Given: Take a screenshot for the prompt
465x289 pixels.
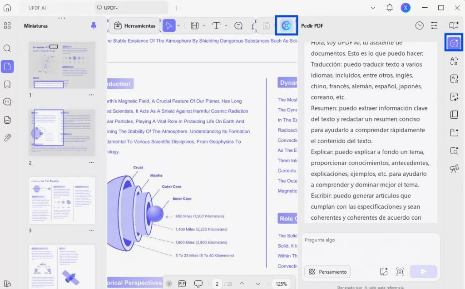Looking at the screenshot, I should (400, 271).
